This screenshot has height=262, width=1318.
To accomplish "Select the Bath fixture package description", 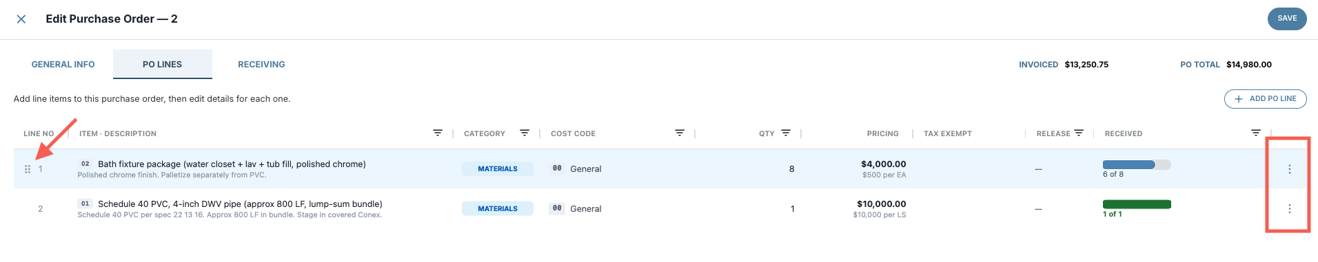I will [x=232, y=164].
